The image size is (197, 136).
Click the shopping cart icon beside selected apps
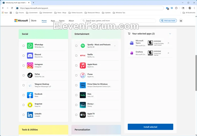tap(129, 34)
